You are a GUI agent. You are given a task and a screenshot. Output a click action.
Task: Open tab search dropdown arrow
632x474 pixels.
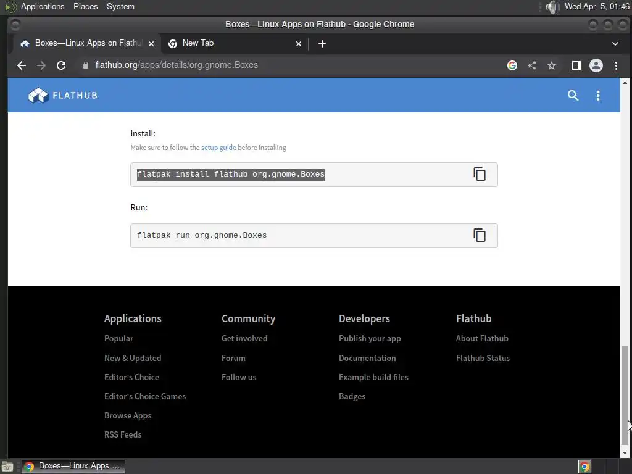(x=615, y=44)
